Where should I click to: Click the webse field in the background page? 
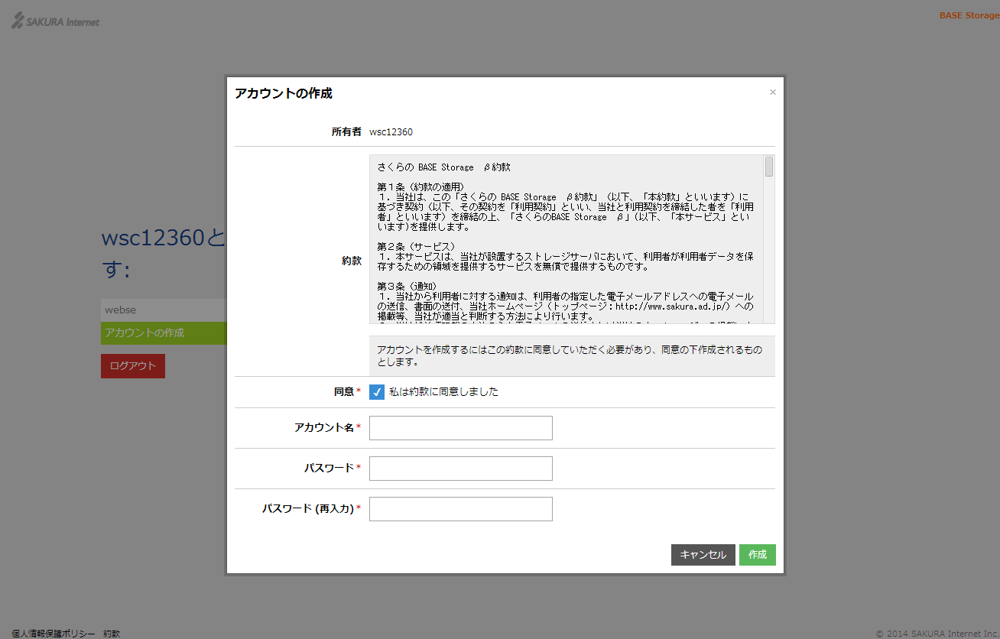pos(164,310)
